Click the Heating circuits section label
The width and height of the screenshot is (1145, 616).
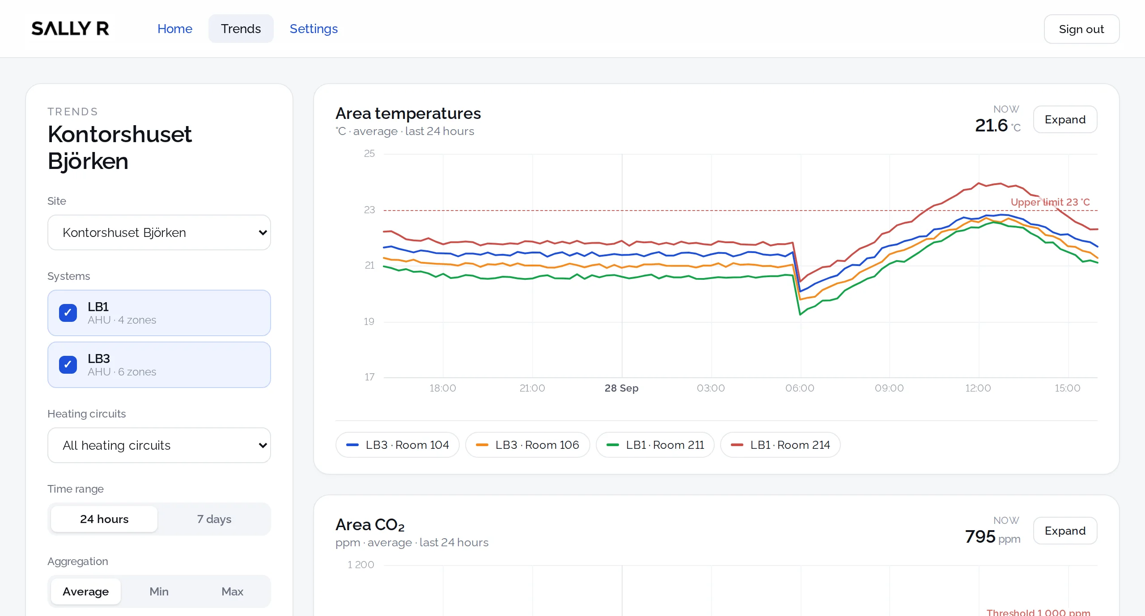(87, 414)
